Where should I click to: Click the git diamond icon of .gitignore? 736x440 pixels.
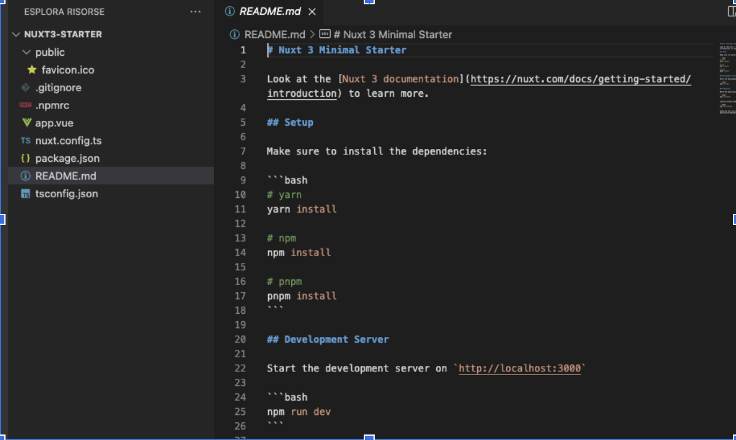[25, 88]
